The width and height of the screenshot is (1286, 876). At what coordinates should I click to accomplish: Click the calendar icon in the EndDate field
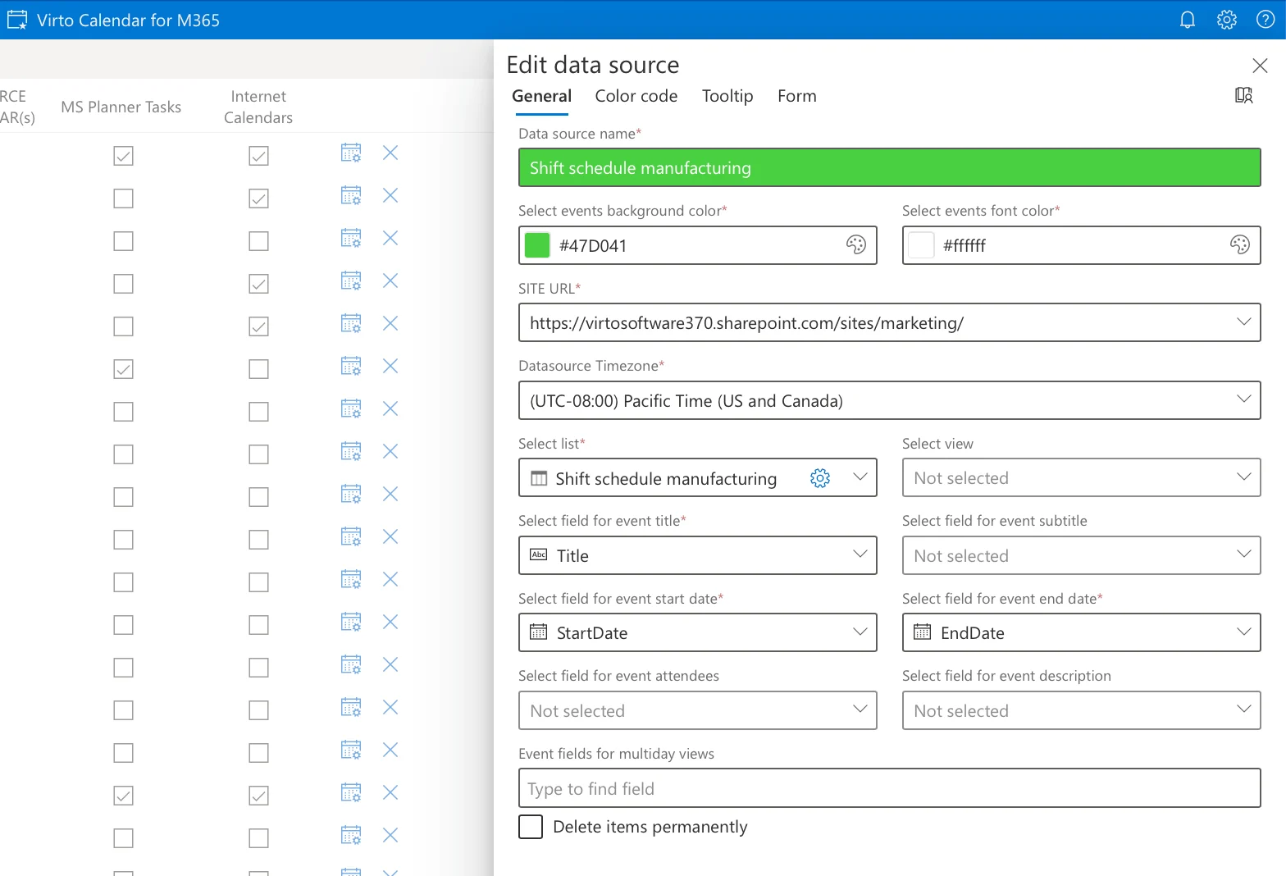[922, 632]
